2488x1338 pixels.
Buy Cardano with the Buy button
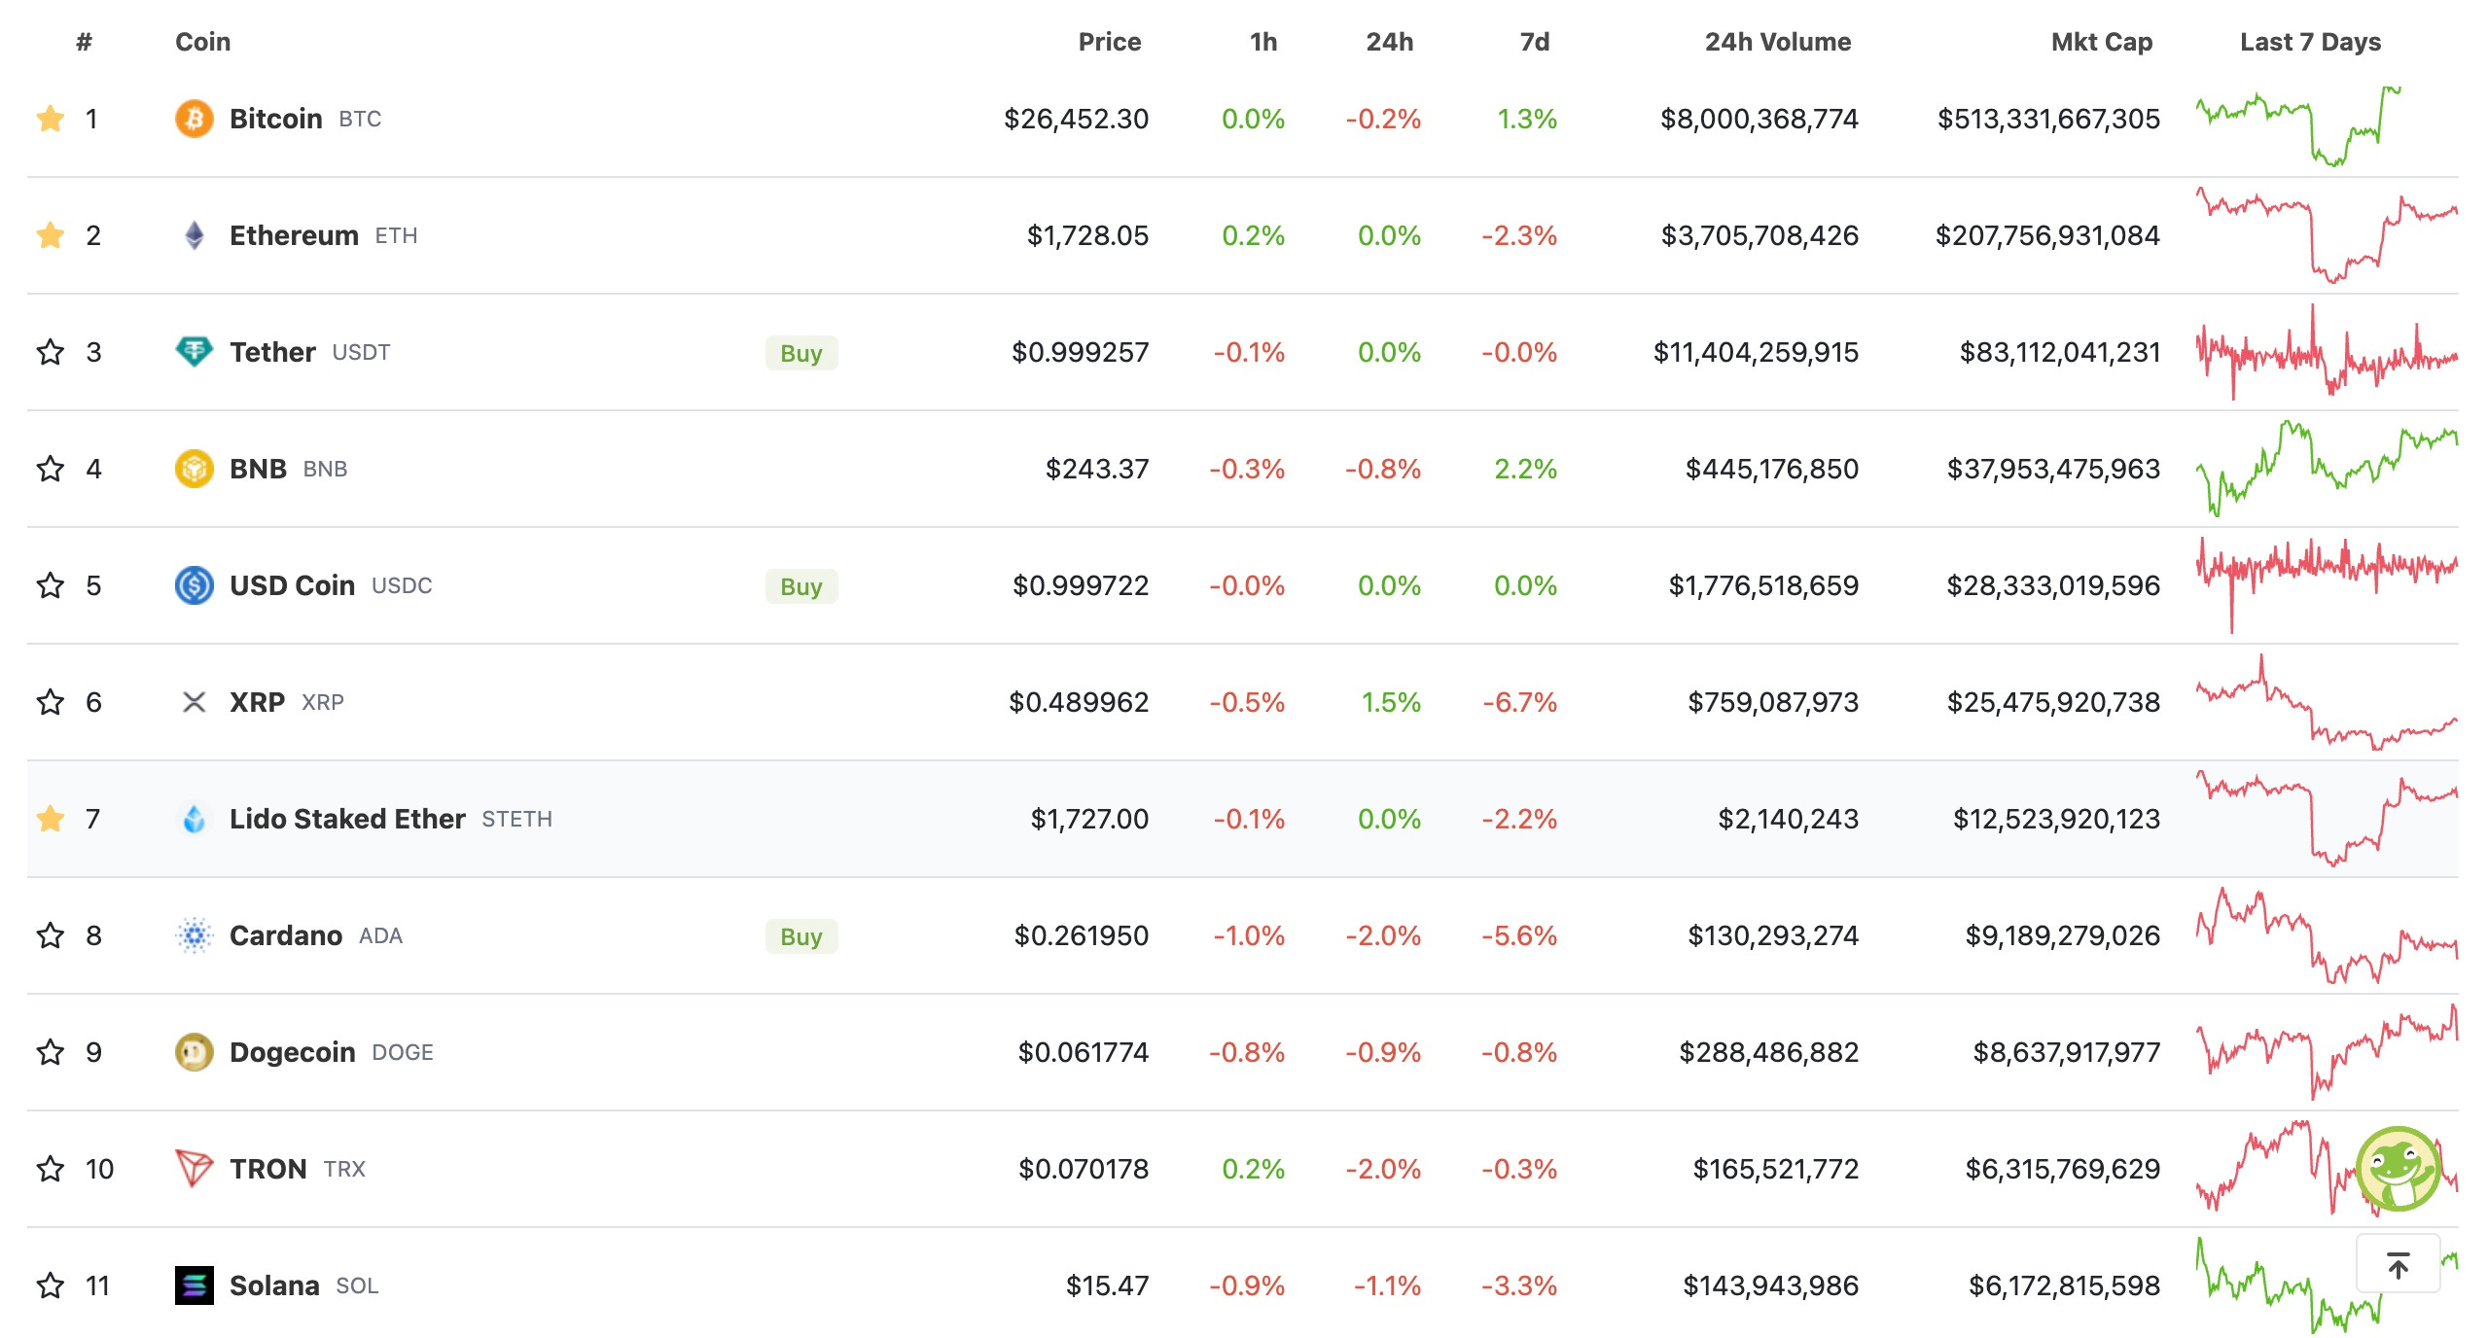pos(801,936)
